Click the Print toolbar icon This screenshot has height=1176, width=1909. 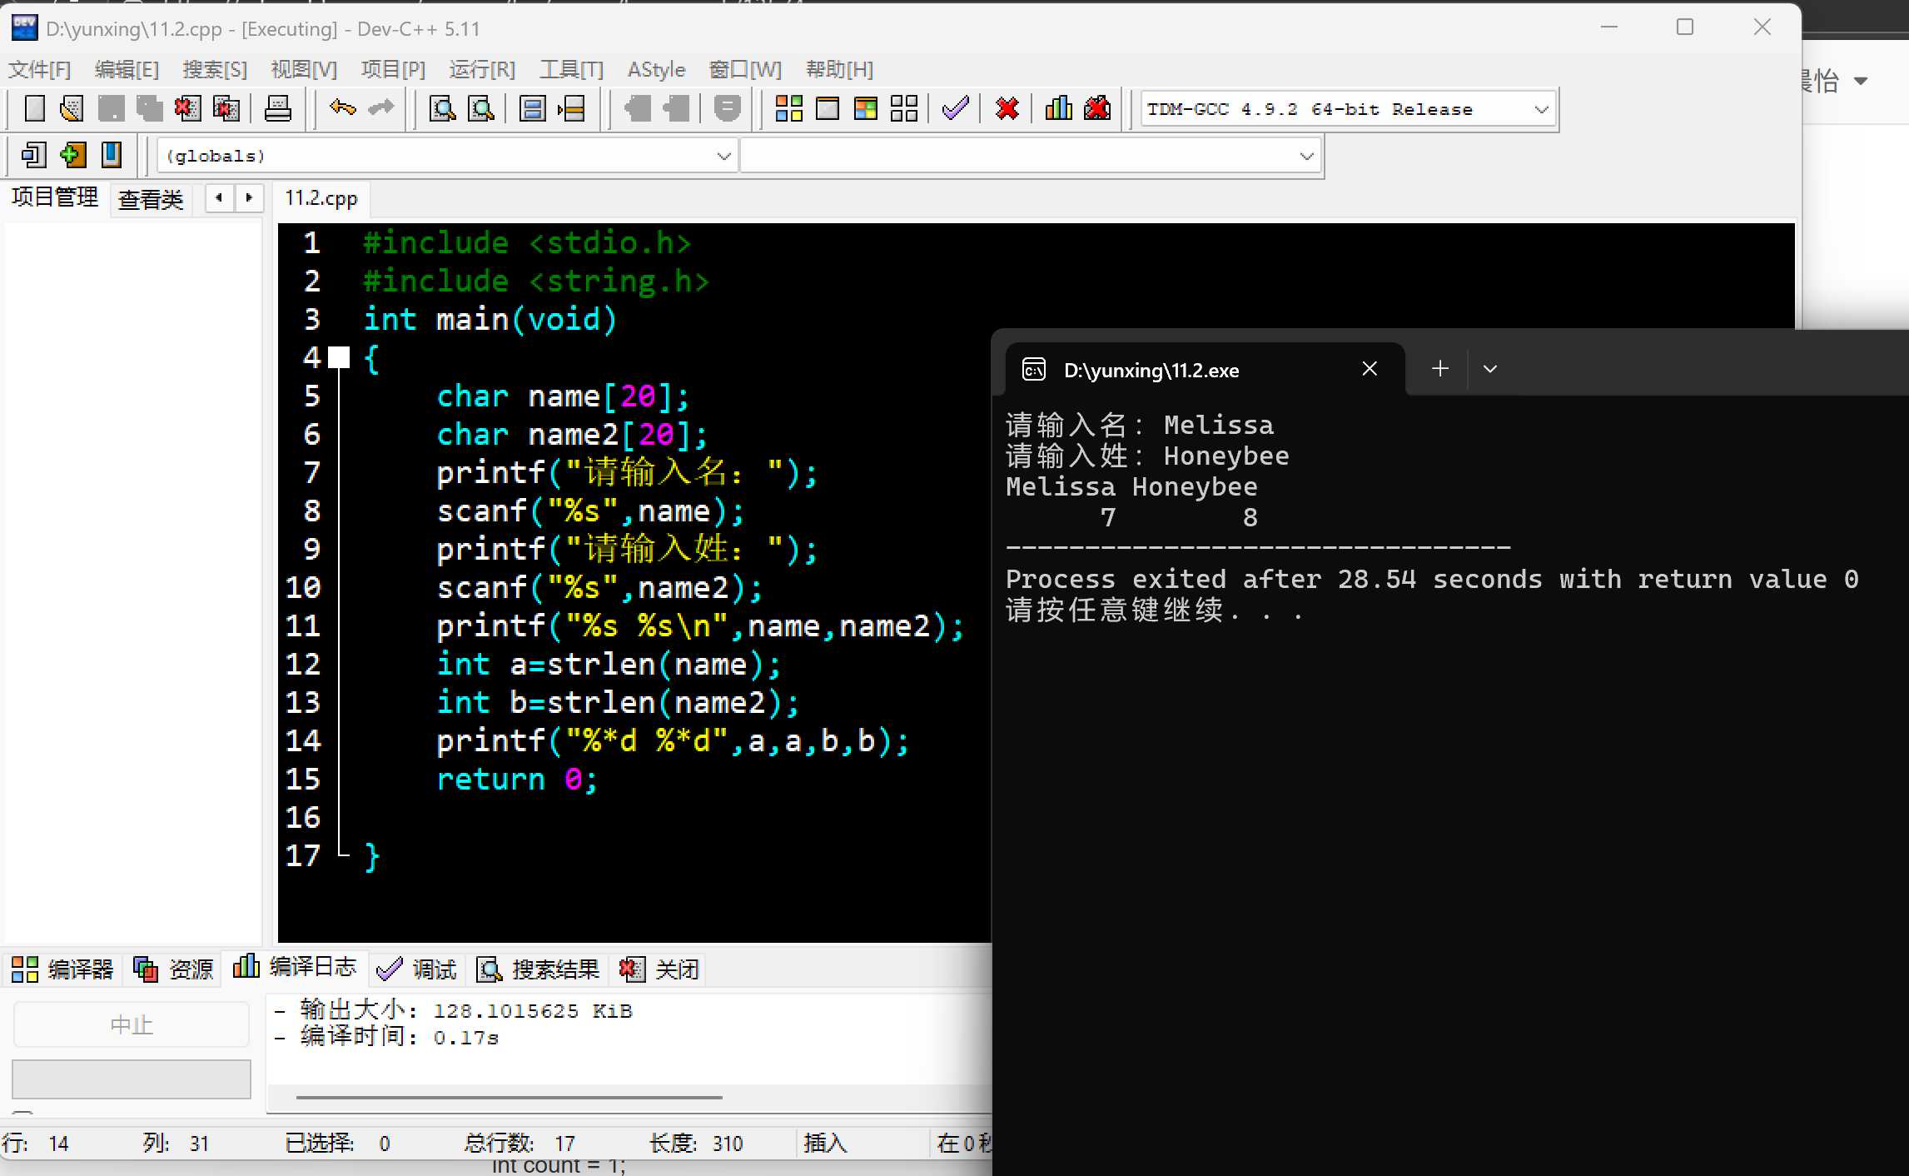pos(277,109)
